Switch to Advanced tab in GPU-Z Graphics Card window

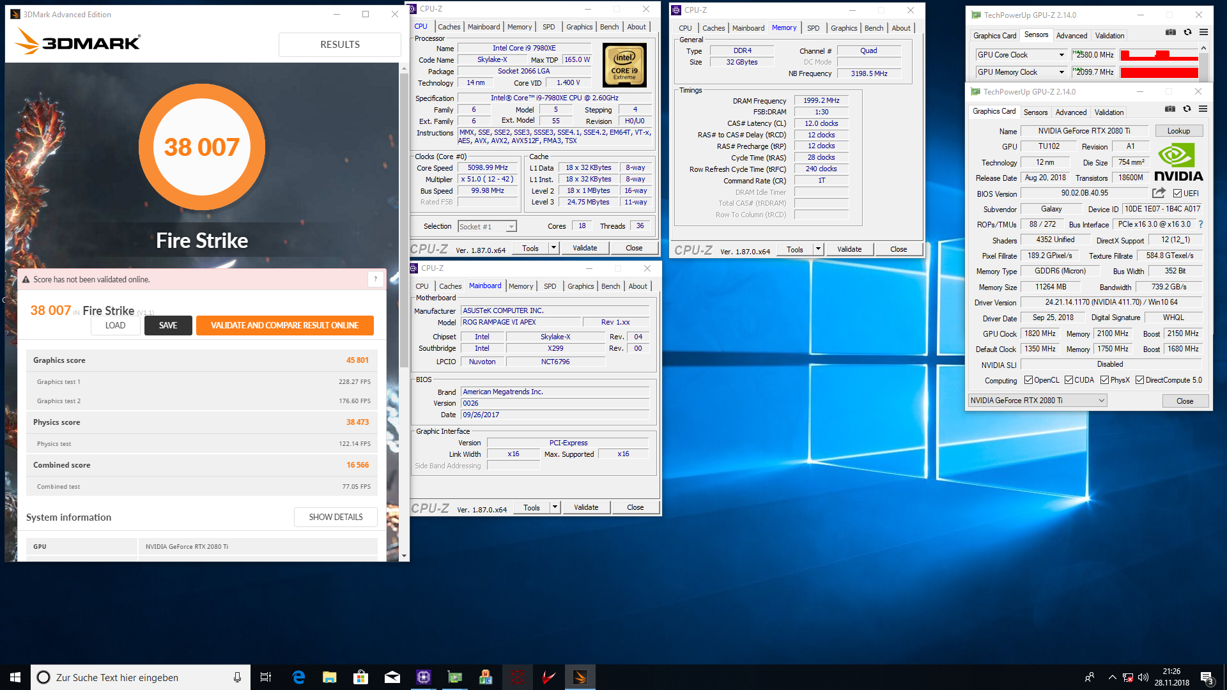point(1070,112)
